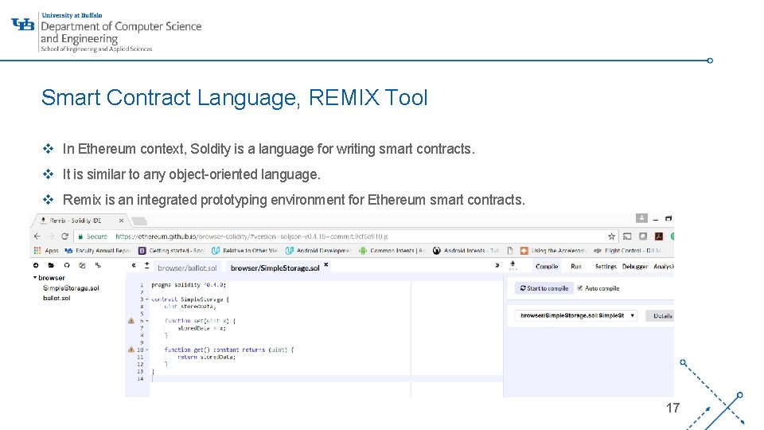Image resolution: width=764 pixels, height=430 pixels.
Task: Connect to localhost link icon
Action: (98, 265)
